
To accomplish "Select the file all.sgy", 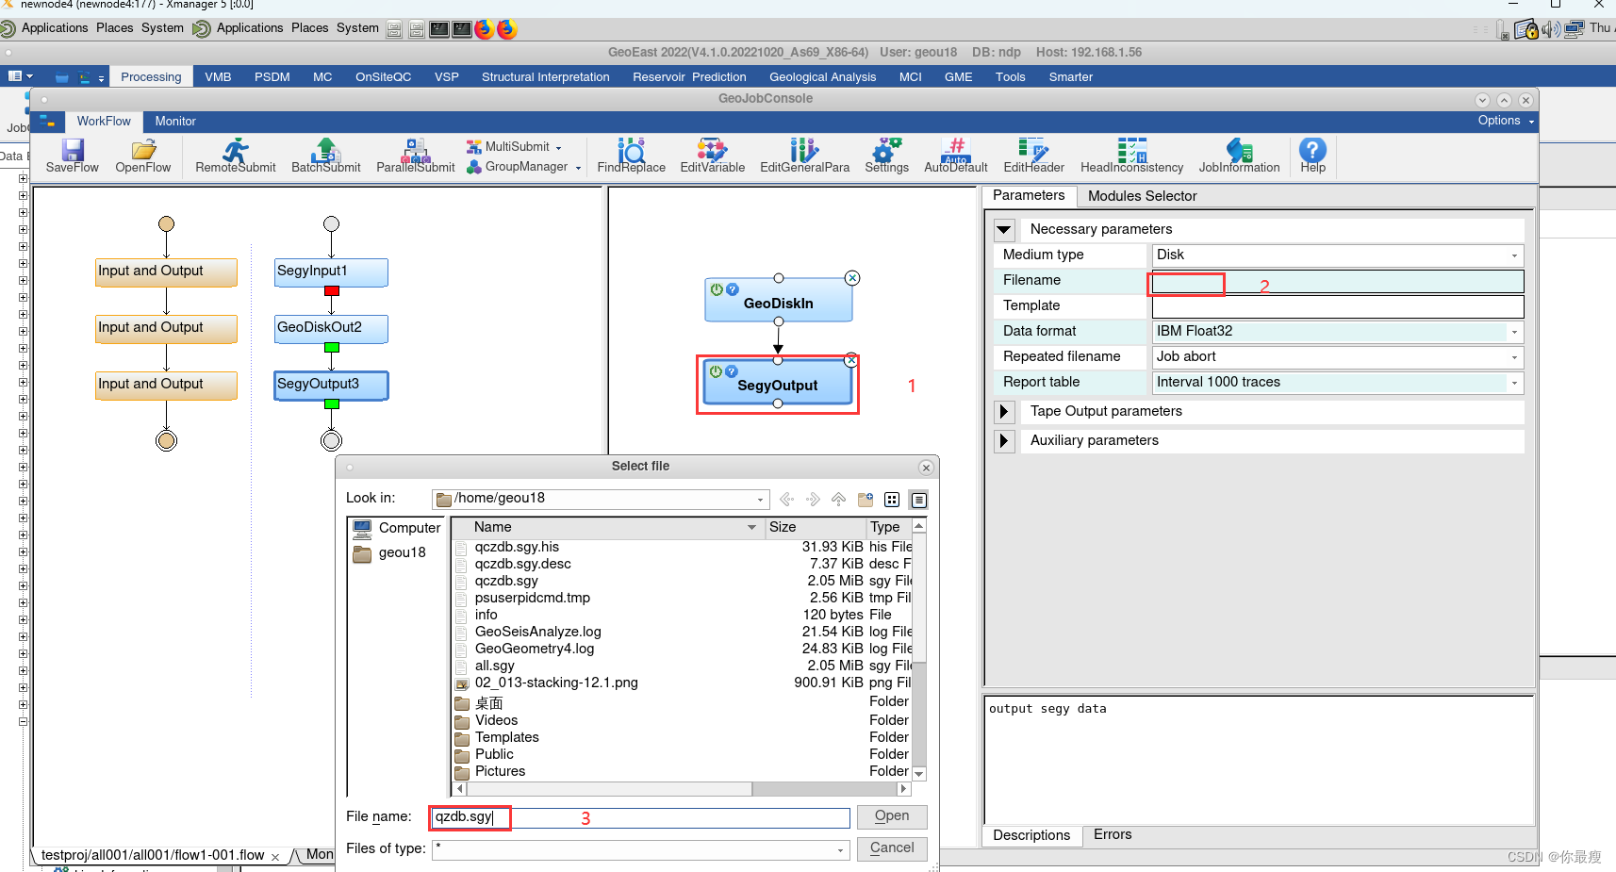I will pyautogui.click(x=494, y=666).
